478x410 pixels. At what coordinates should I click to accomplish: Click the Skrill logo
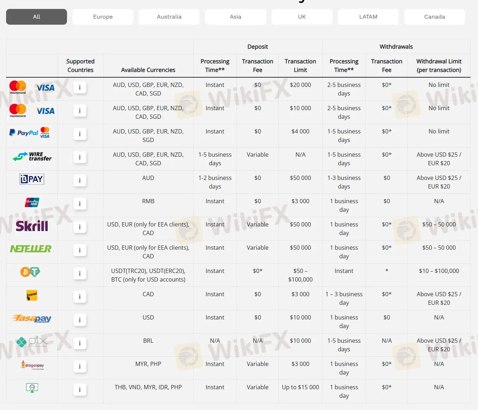point(32,226)
